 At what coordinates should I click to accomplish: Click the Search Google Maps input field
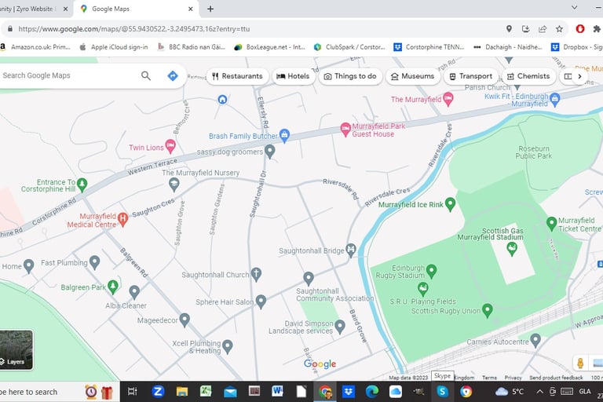pos(69,75)
